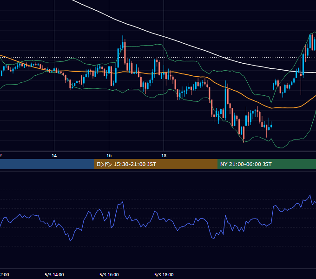Click the 18 hour label on price chart

click(164, 156)
